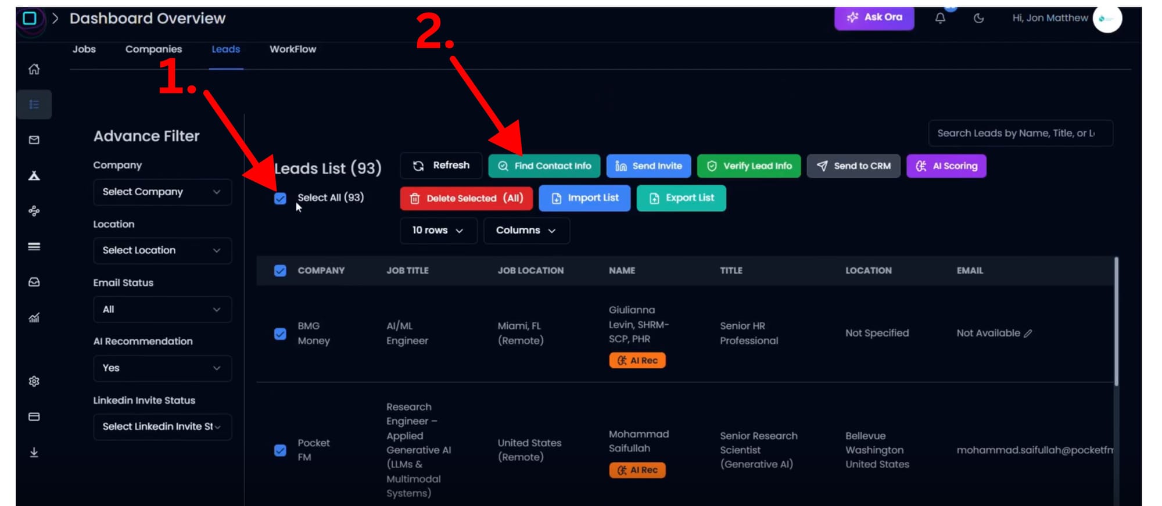Click the Find Contact Info button
Viewport: 1162px width, 506px height.
point(545,166)
